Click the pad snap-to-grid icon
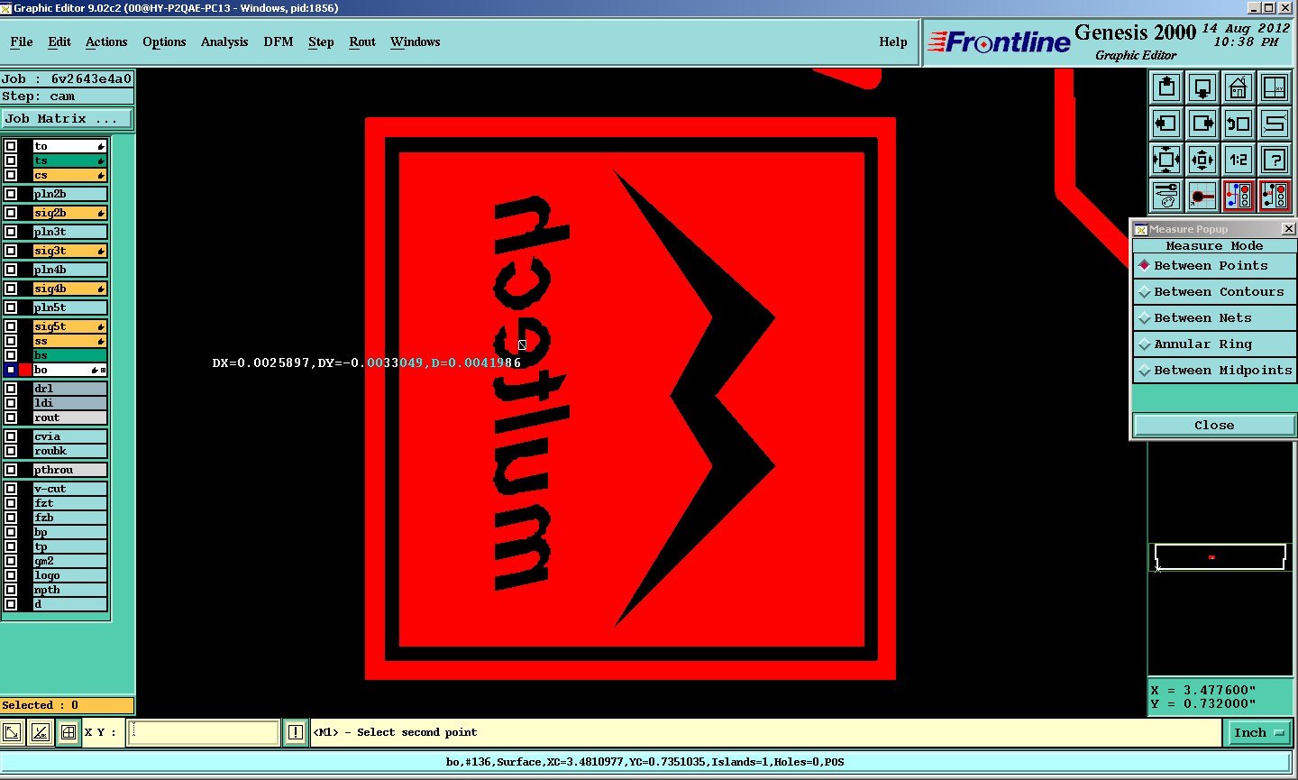This screenshot has height=780, width=1298. 1202,196
